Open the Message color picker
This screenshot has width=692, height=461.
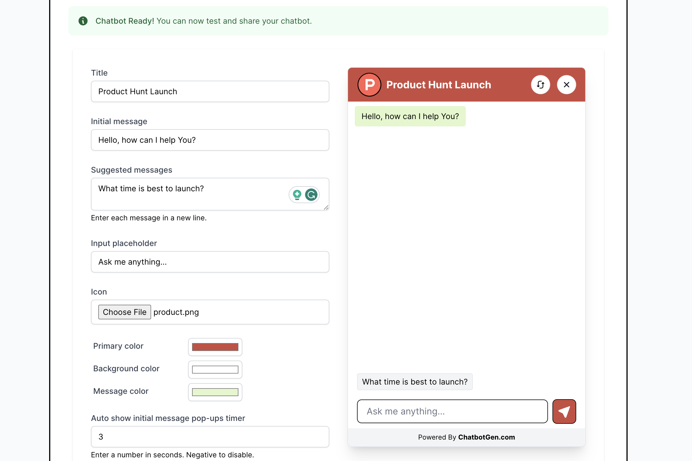click(215, 392)
